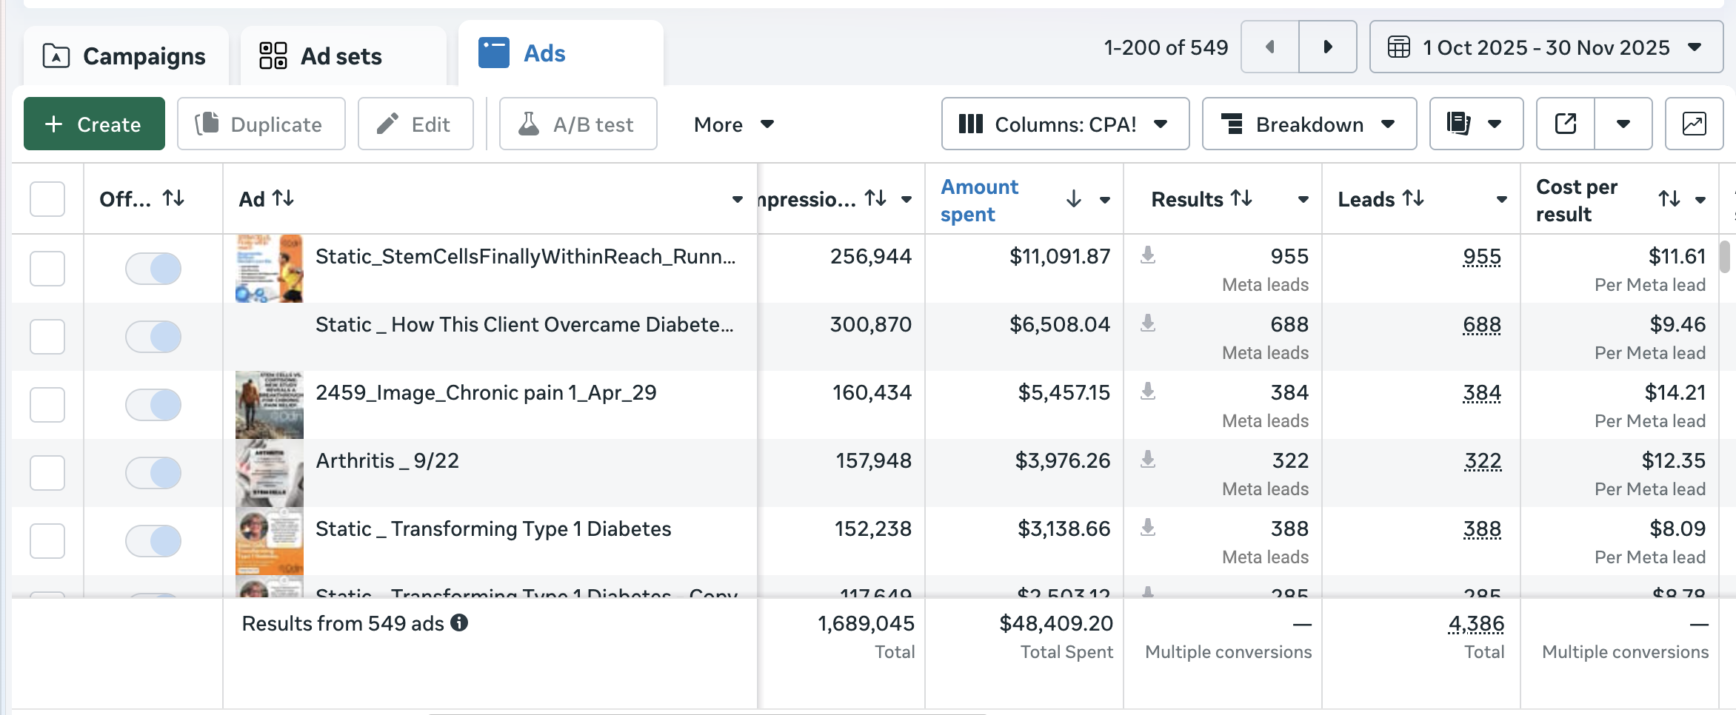Toggle the How This Client Overcame Diabetes ad

click(x=153, y=337)
